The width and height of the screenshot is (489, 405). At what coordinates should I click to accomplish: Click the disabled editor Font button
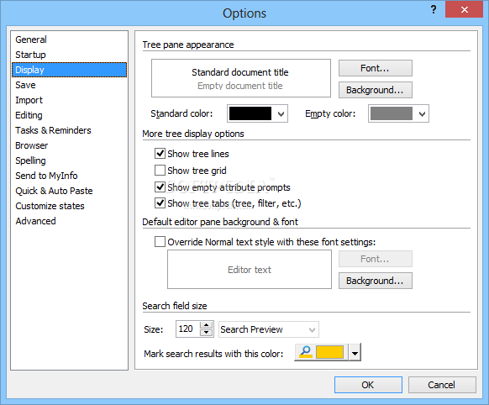[x=376, y=259]
